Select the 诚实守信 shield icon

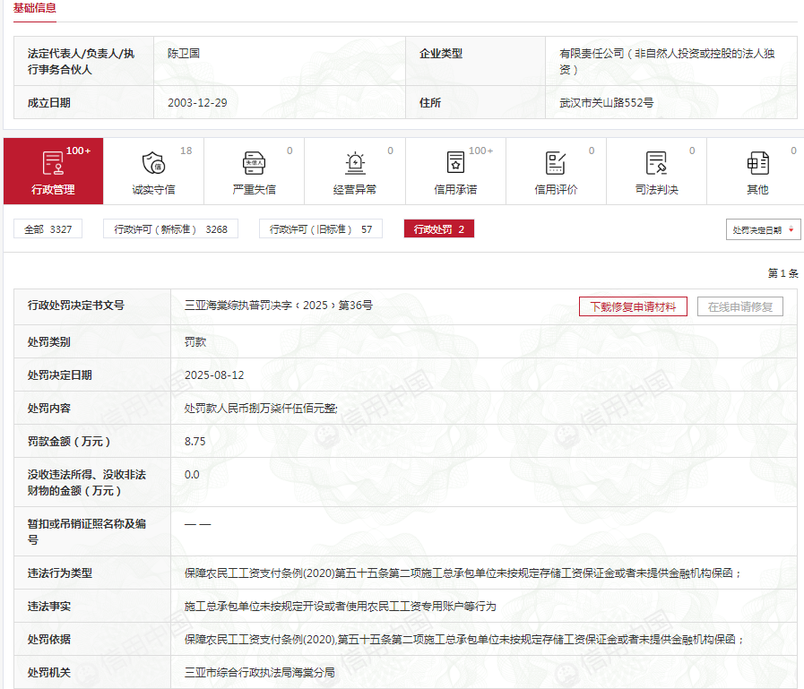pyautogui.click(x=153, y=164)
